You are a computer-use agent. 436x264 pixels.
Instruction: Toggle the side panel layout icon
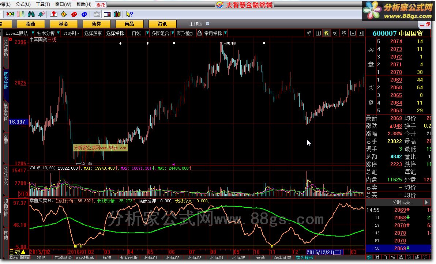[107, 14]
